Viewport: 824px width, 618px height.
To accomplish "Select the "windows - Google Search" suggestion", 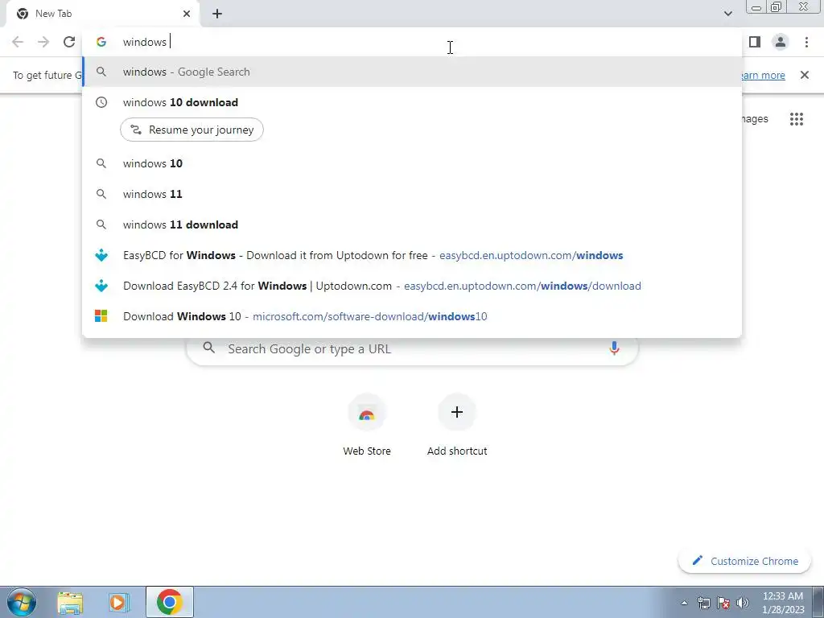I will [x=412, y=72].
